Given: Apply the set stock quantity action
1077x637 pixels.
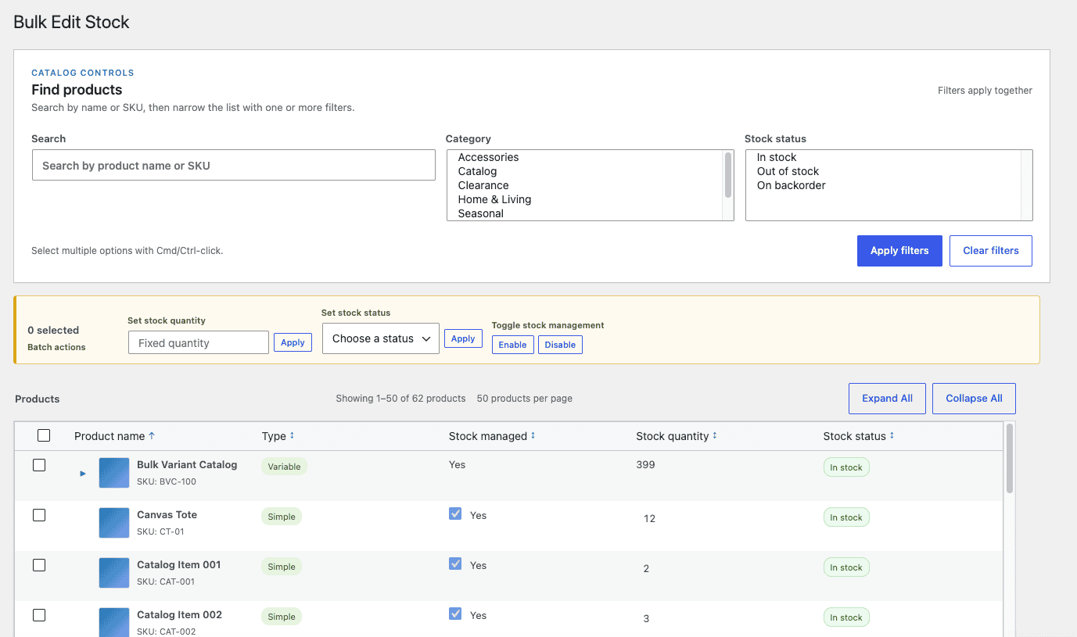Looking at the screenshot, I should point(293,342).
